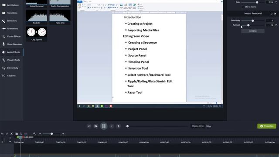Click the timeline zoom in plus

pos(63,134)
